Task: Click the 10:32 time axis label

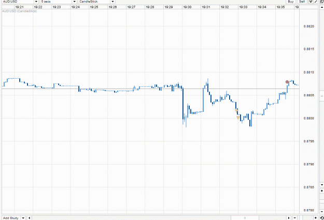Action: pyautogui.click(x=224, y=7)
